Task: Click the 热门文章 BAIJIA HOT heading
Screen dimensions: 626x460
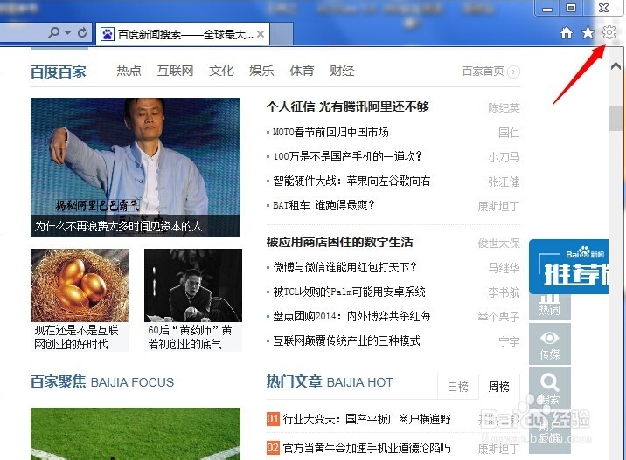Action: (x=330, y=381)
